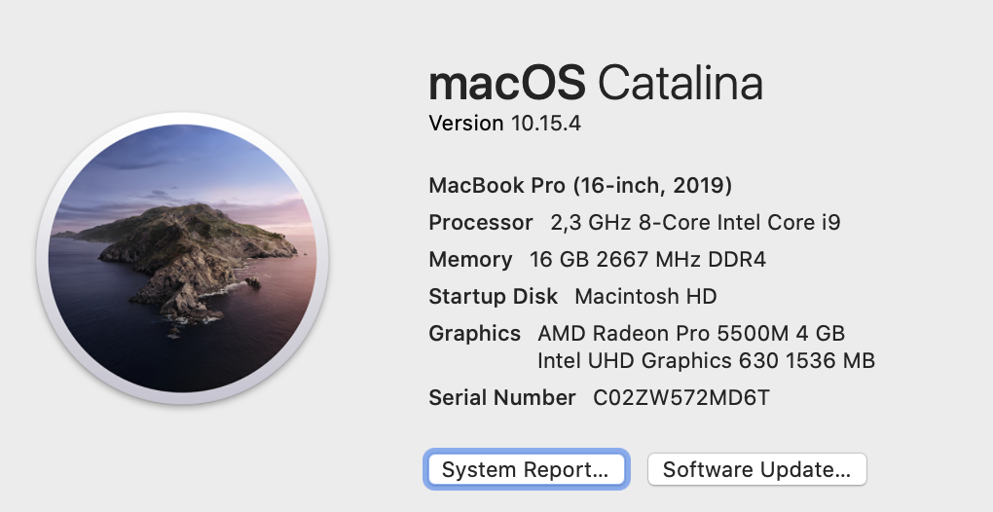Click the white circular rim of the Catalina icon
Image resolution: width=993 pixels, height=512 pixels.
(182, 118)
